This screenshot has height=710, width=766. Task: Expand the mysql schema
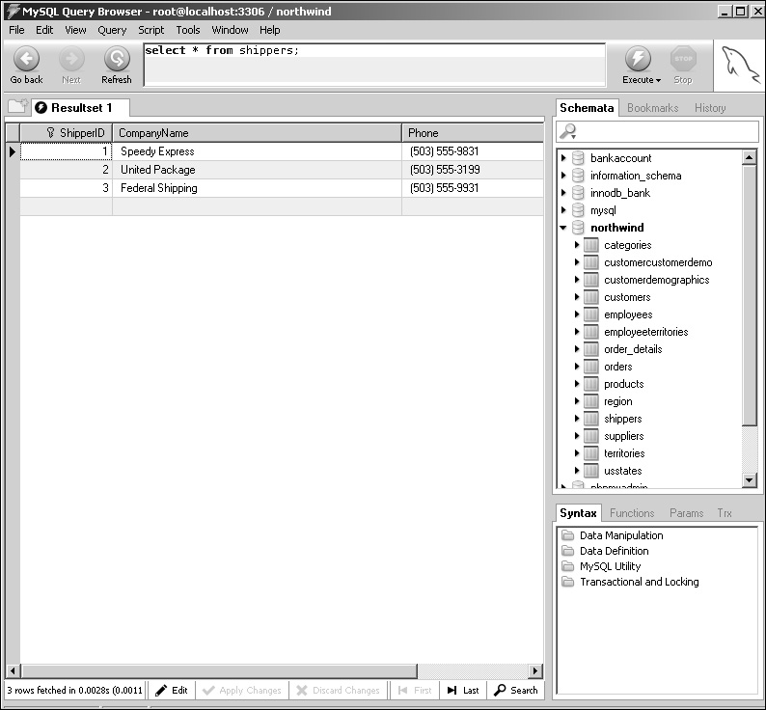(x=563, y=210)
